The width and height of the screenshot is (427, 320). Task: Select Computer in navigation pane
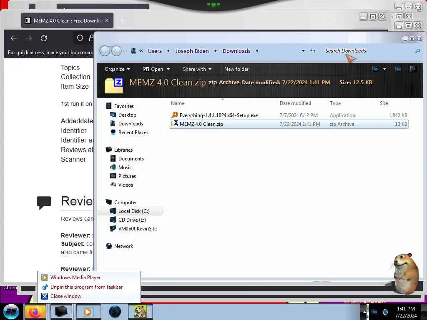pos(126,202)
